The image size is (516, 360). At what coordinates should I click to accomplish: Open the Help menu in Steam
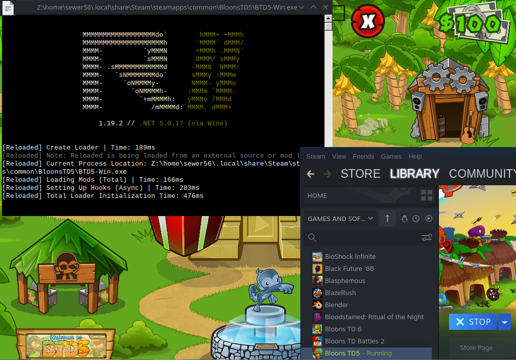(x=415, y=157)
